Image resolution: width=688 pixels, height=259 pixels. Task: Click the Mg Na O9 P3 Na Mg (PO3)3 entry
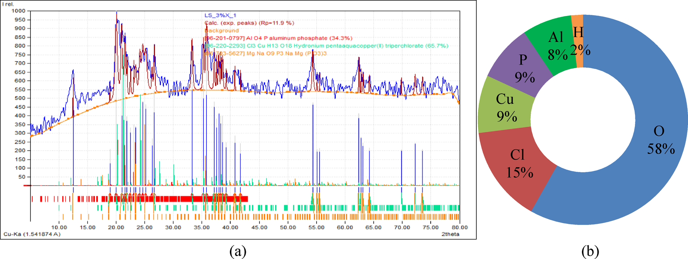pyautogui.click(x=265, y=53)
